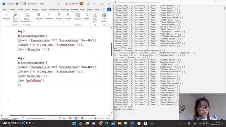
Task: Open the Help tab
Action: (97, 10)
